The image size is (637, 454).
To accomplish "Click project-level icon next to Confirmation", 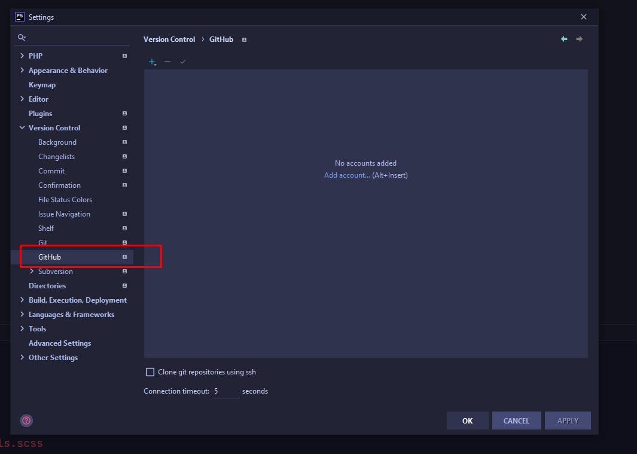I will (x=125, y=185).
